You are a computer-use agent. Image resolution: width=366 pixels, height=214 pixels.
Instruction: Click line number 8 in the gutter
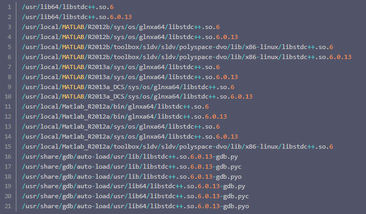[10, 77]
